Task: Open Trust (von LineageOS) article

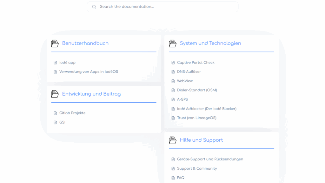Action: click(197, 118)
